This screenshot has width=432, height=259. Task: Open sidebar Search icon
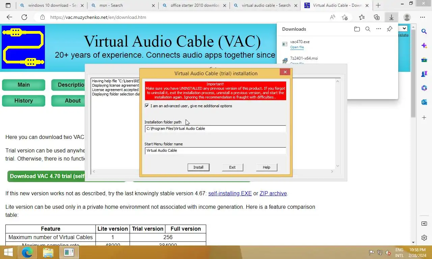pos(424,31)
